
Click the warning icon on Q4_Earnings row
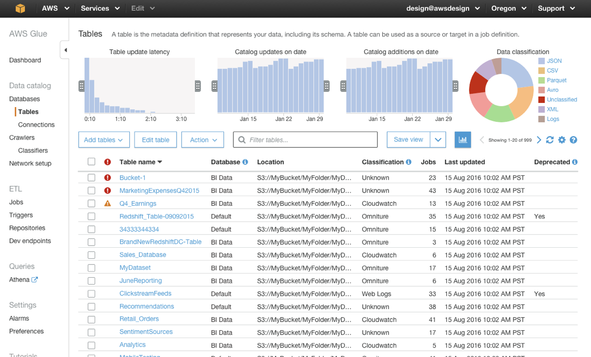click(107, 203)
